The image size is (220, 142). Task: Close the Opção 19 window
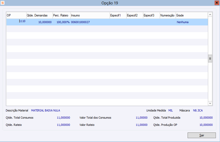217,3
